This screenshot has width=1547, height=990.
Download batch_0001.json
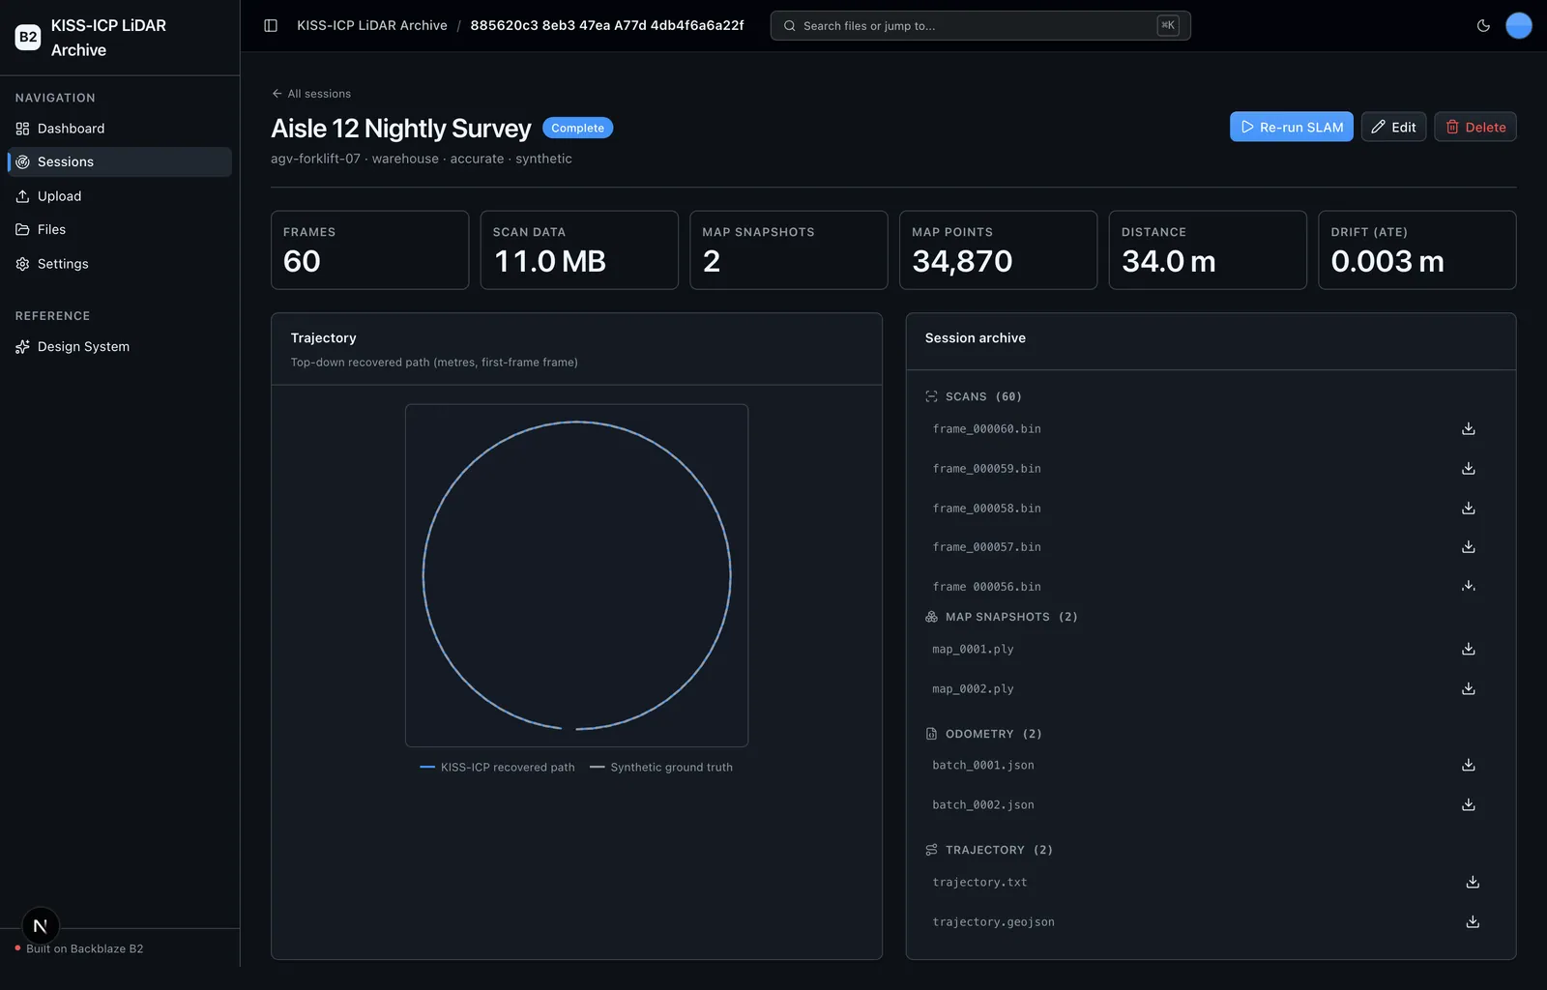[1468, 765]
